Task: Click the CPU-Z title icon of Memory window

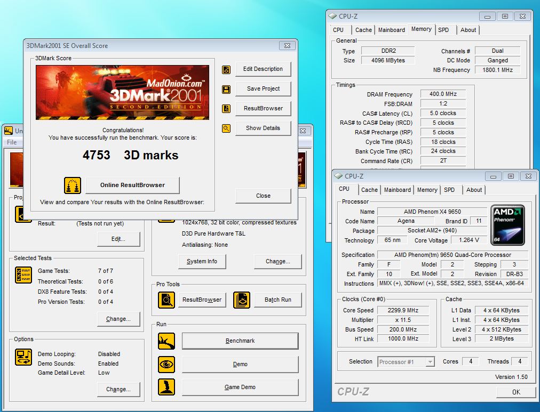Action: pos(332,16)
